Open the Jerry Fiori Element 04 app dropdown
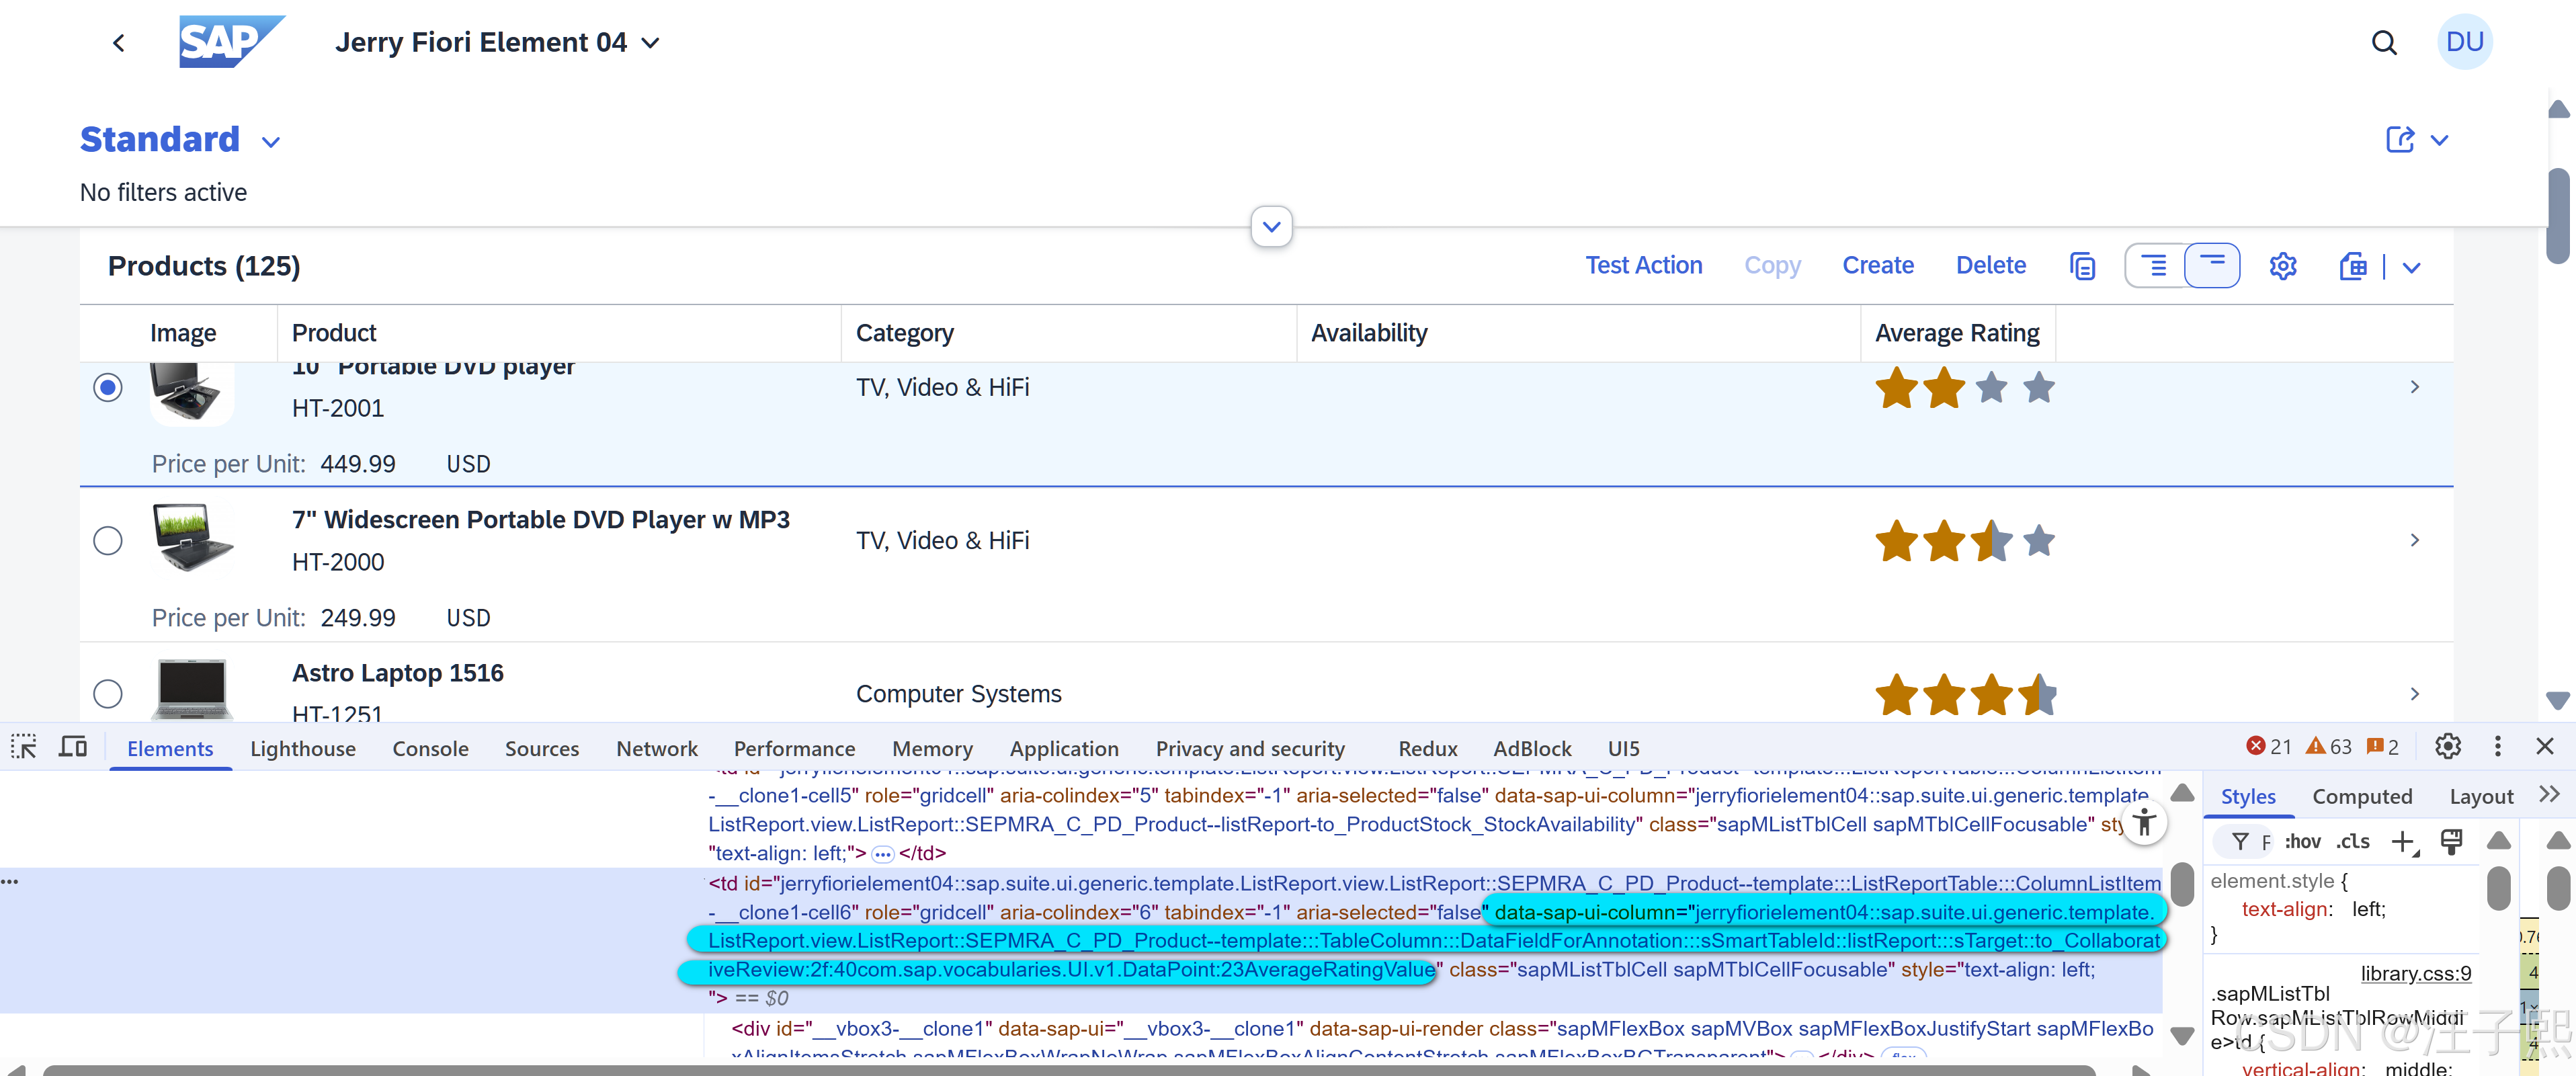 pyautogui.click(x=650, y=43)
